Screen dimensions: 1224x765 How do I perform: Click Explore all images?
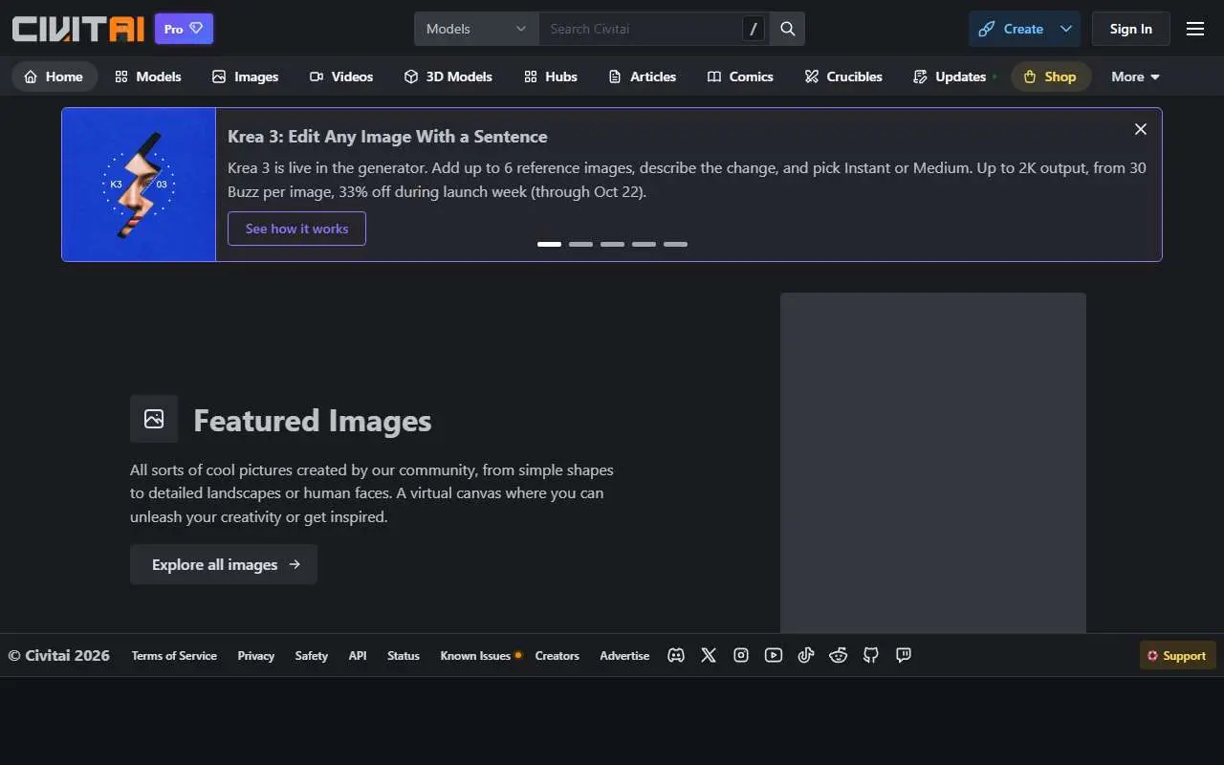click(224, 564)
